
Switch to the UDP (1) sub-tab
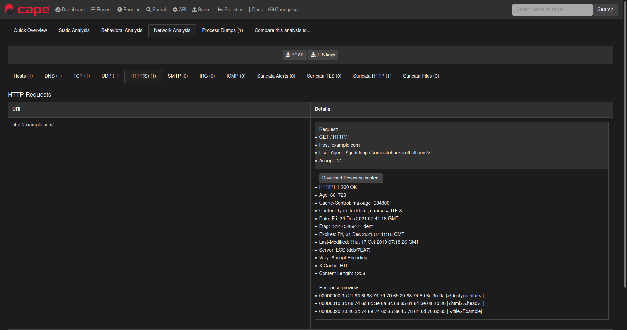pyautogui.click(x=110, y=76)
